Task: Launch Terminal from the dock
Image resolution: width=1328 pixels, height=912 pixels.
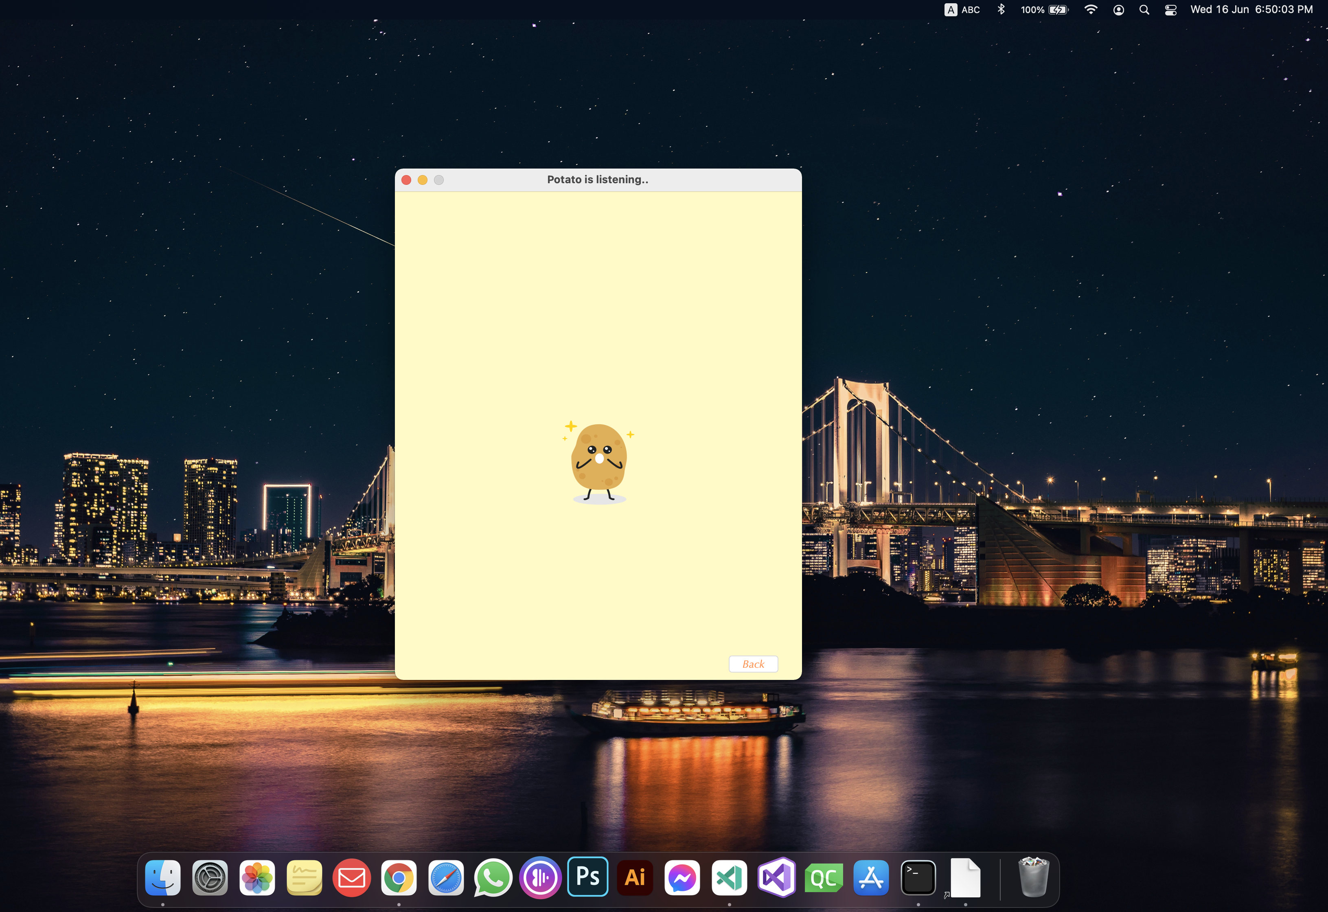Action: click(918, 877)
